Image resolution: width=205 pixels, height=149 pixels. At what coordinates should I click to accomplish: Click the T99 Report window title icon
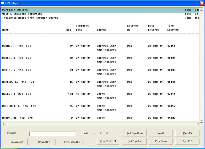(3, 3)
